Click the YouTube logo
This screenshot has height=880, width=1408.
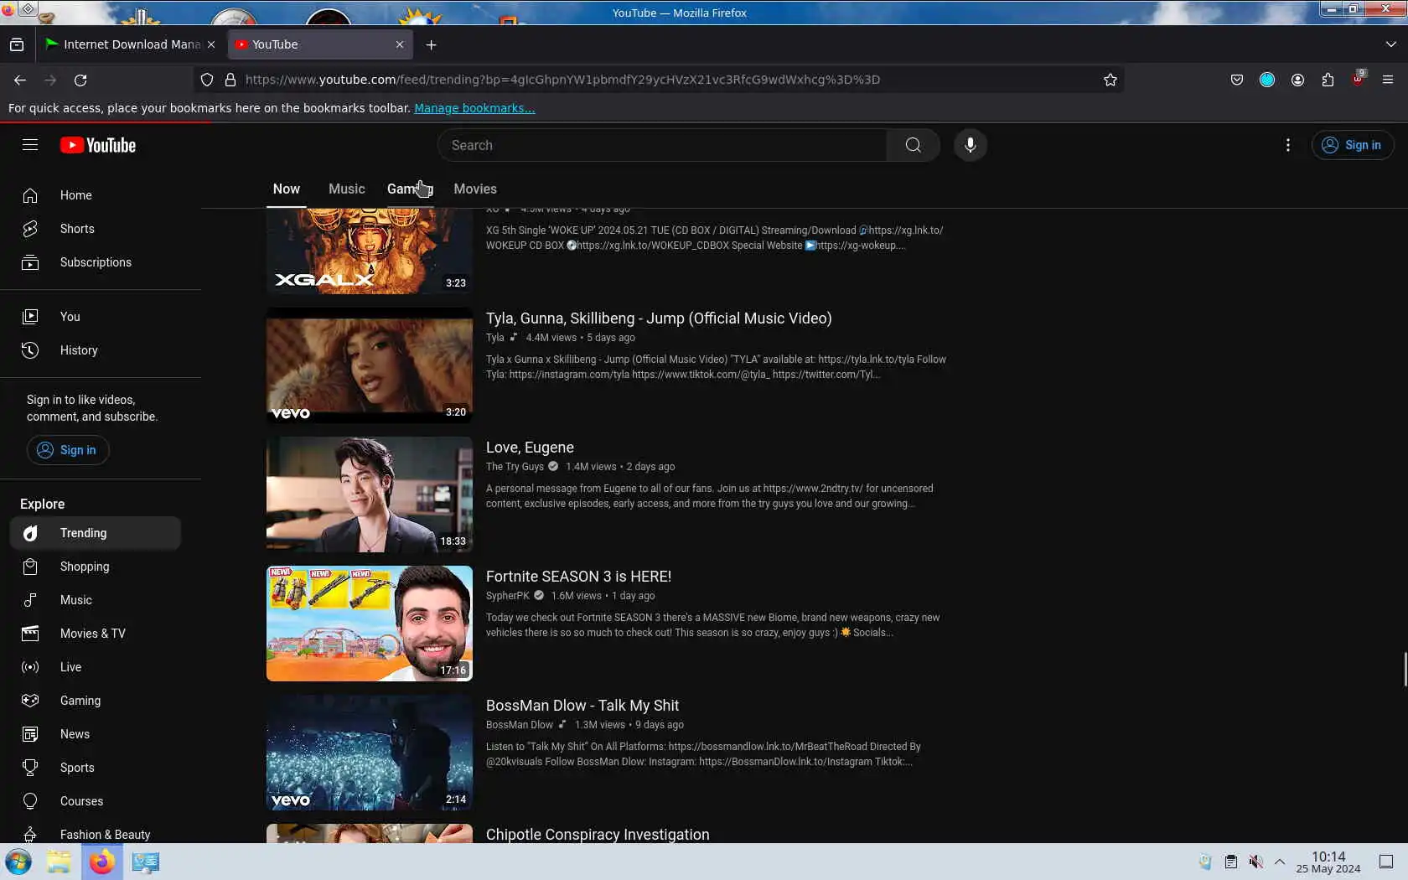pyautogui.click(x=98, y=145)
